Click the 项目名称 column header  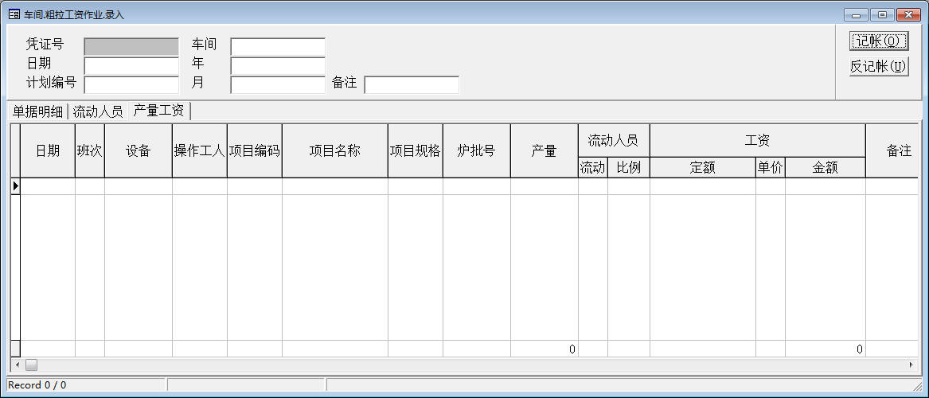334,150
